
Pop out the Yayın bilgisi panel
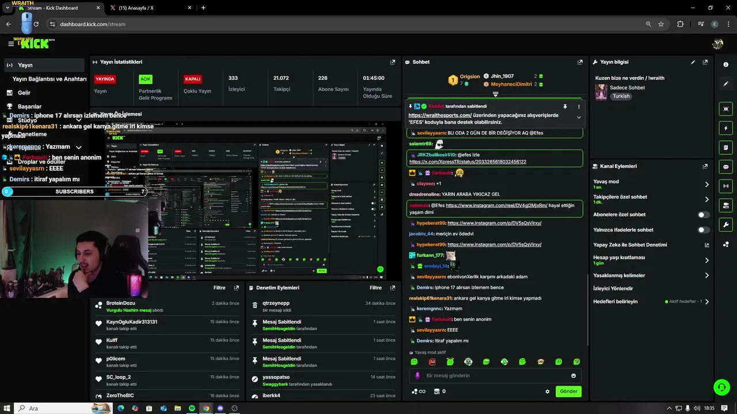coord(705,62)
